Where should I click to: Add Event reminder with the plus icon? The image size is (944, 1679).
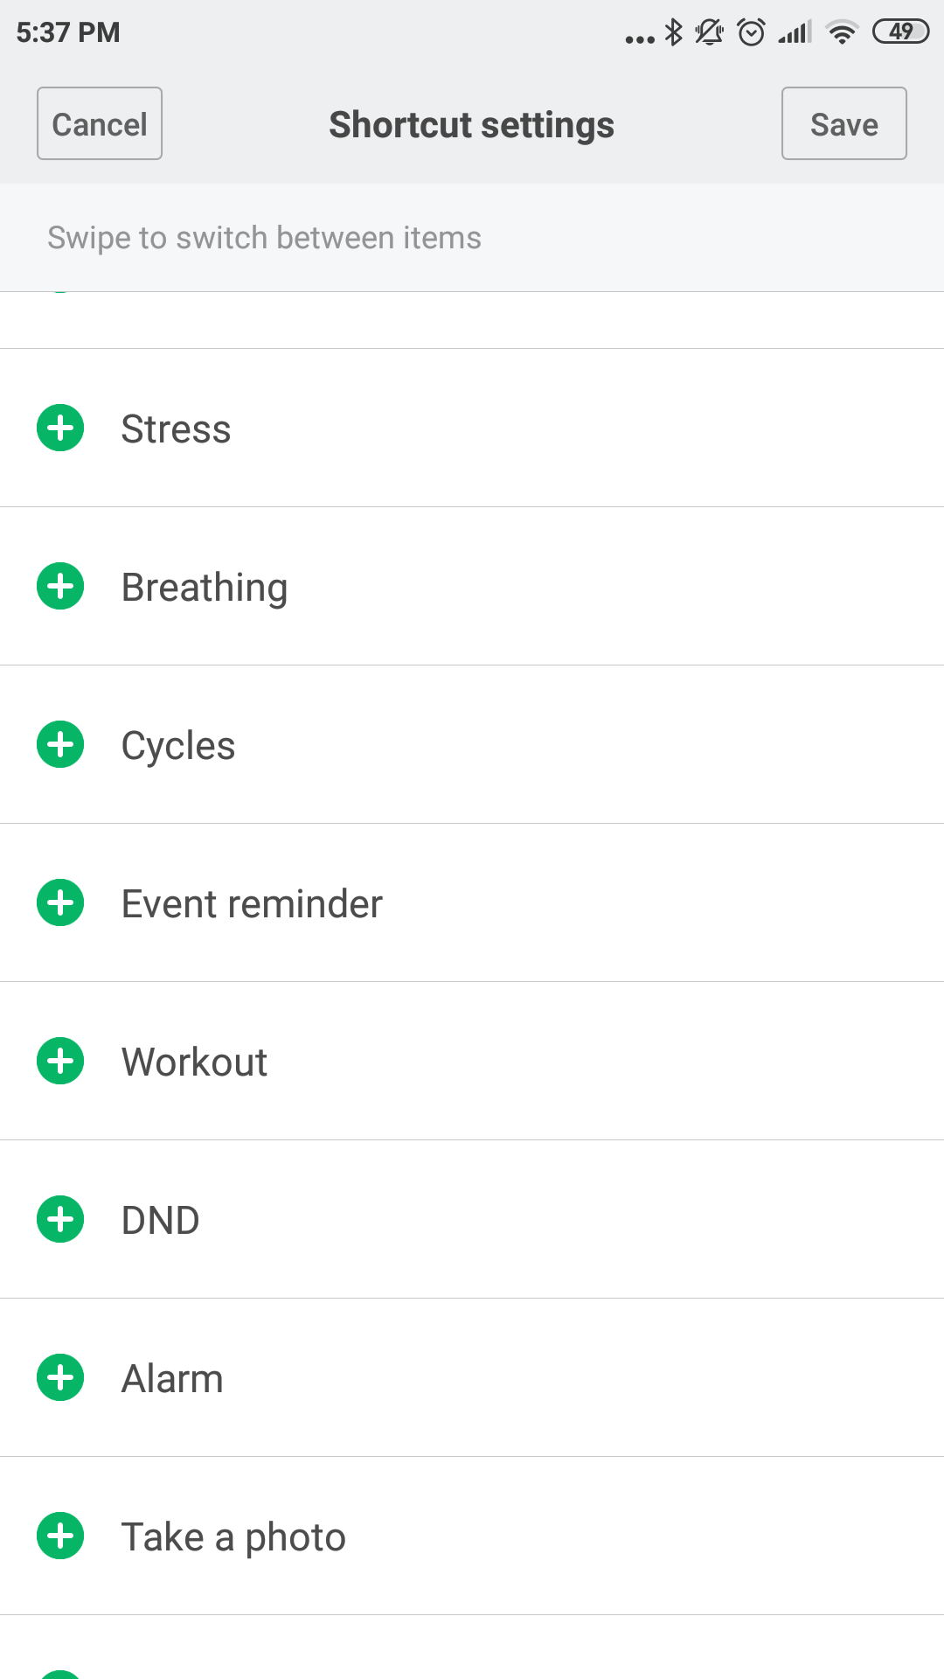pos(60,902)
